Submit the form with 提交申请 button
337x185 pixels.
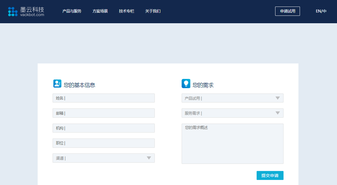click(x=270, y=175)
